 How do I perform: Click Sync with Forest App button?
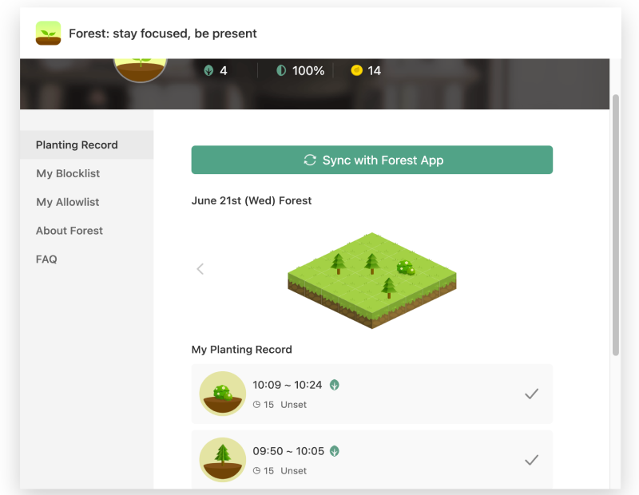coord(372,160)
